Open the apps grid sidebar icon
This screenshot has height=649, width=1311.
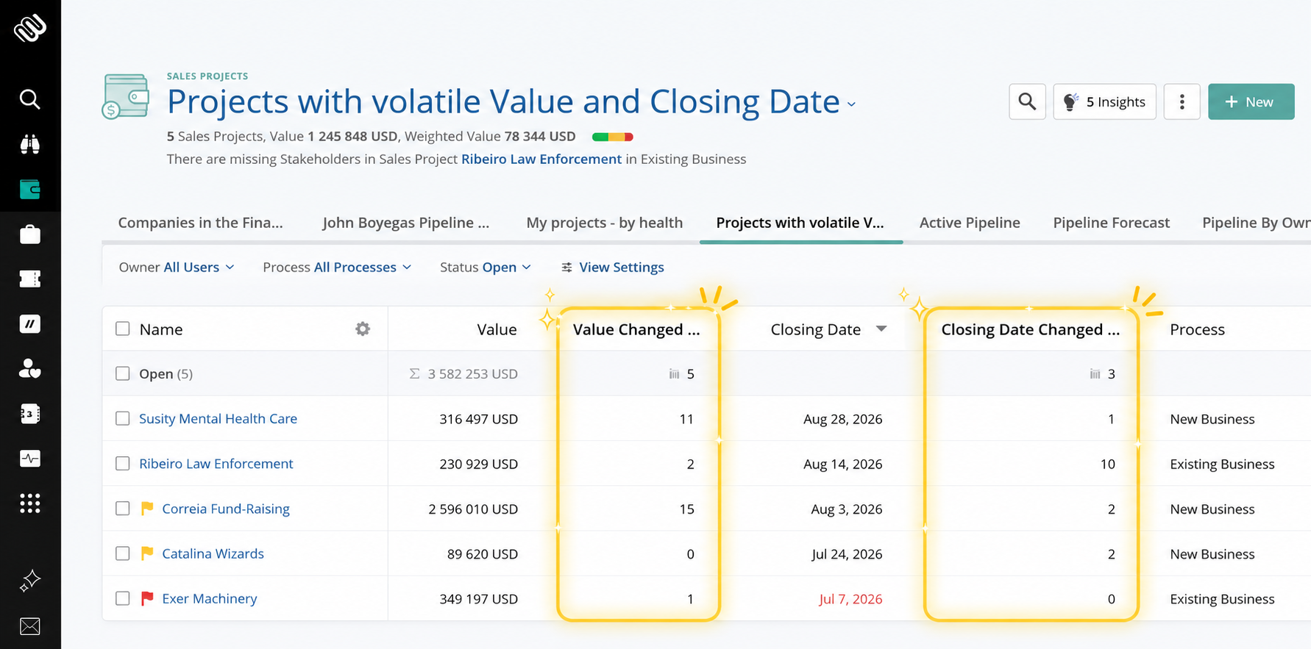tap(30, 503)
